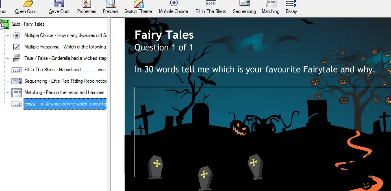Add a Fill In The Blank question

click(211, 4)
